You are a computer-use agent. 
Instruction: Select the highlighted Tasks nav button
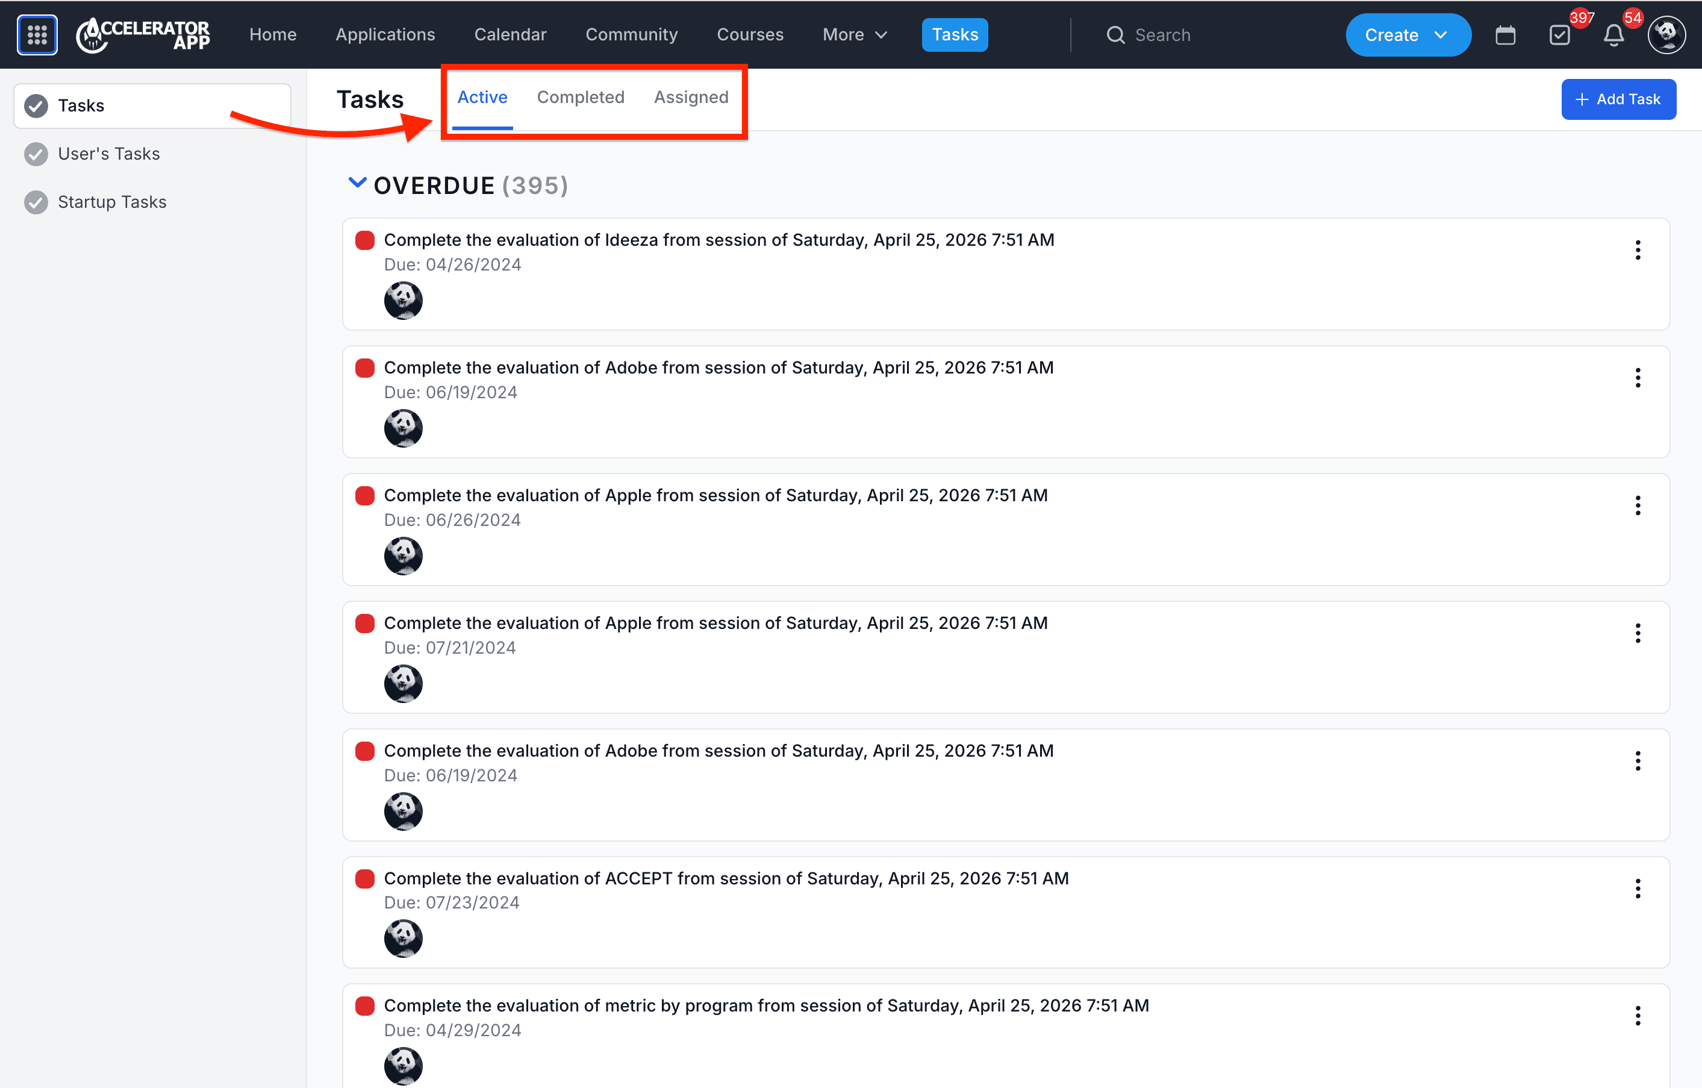point(954,35)
